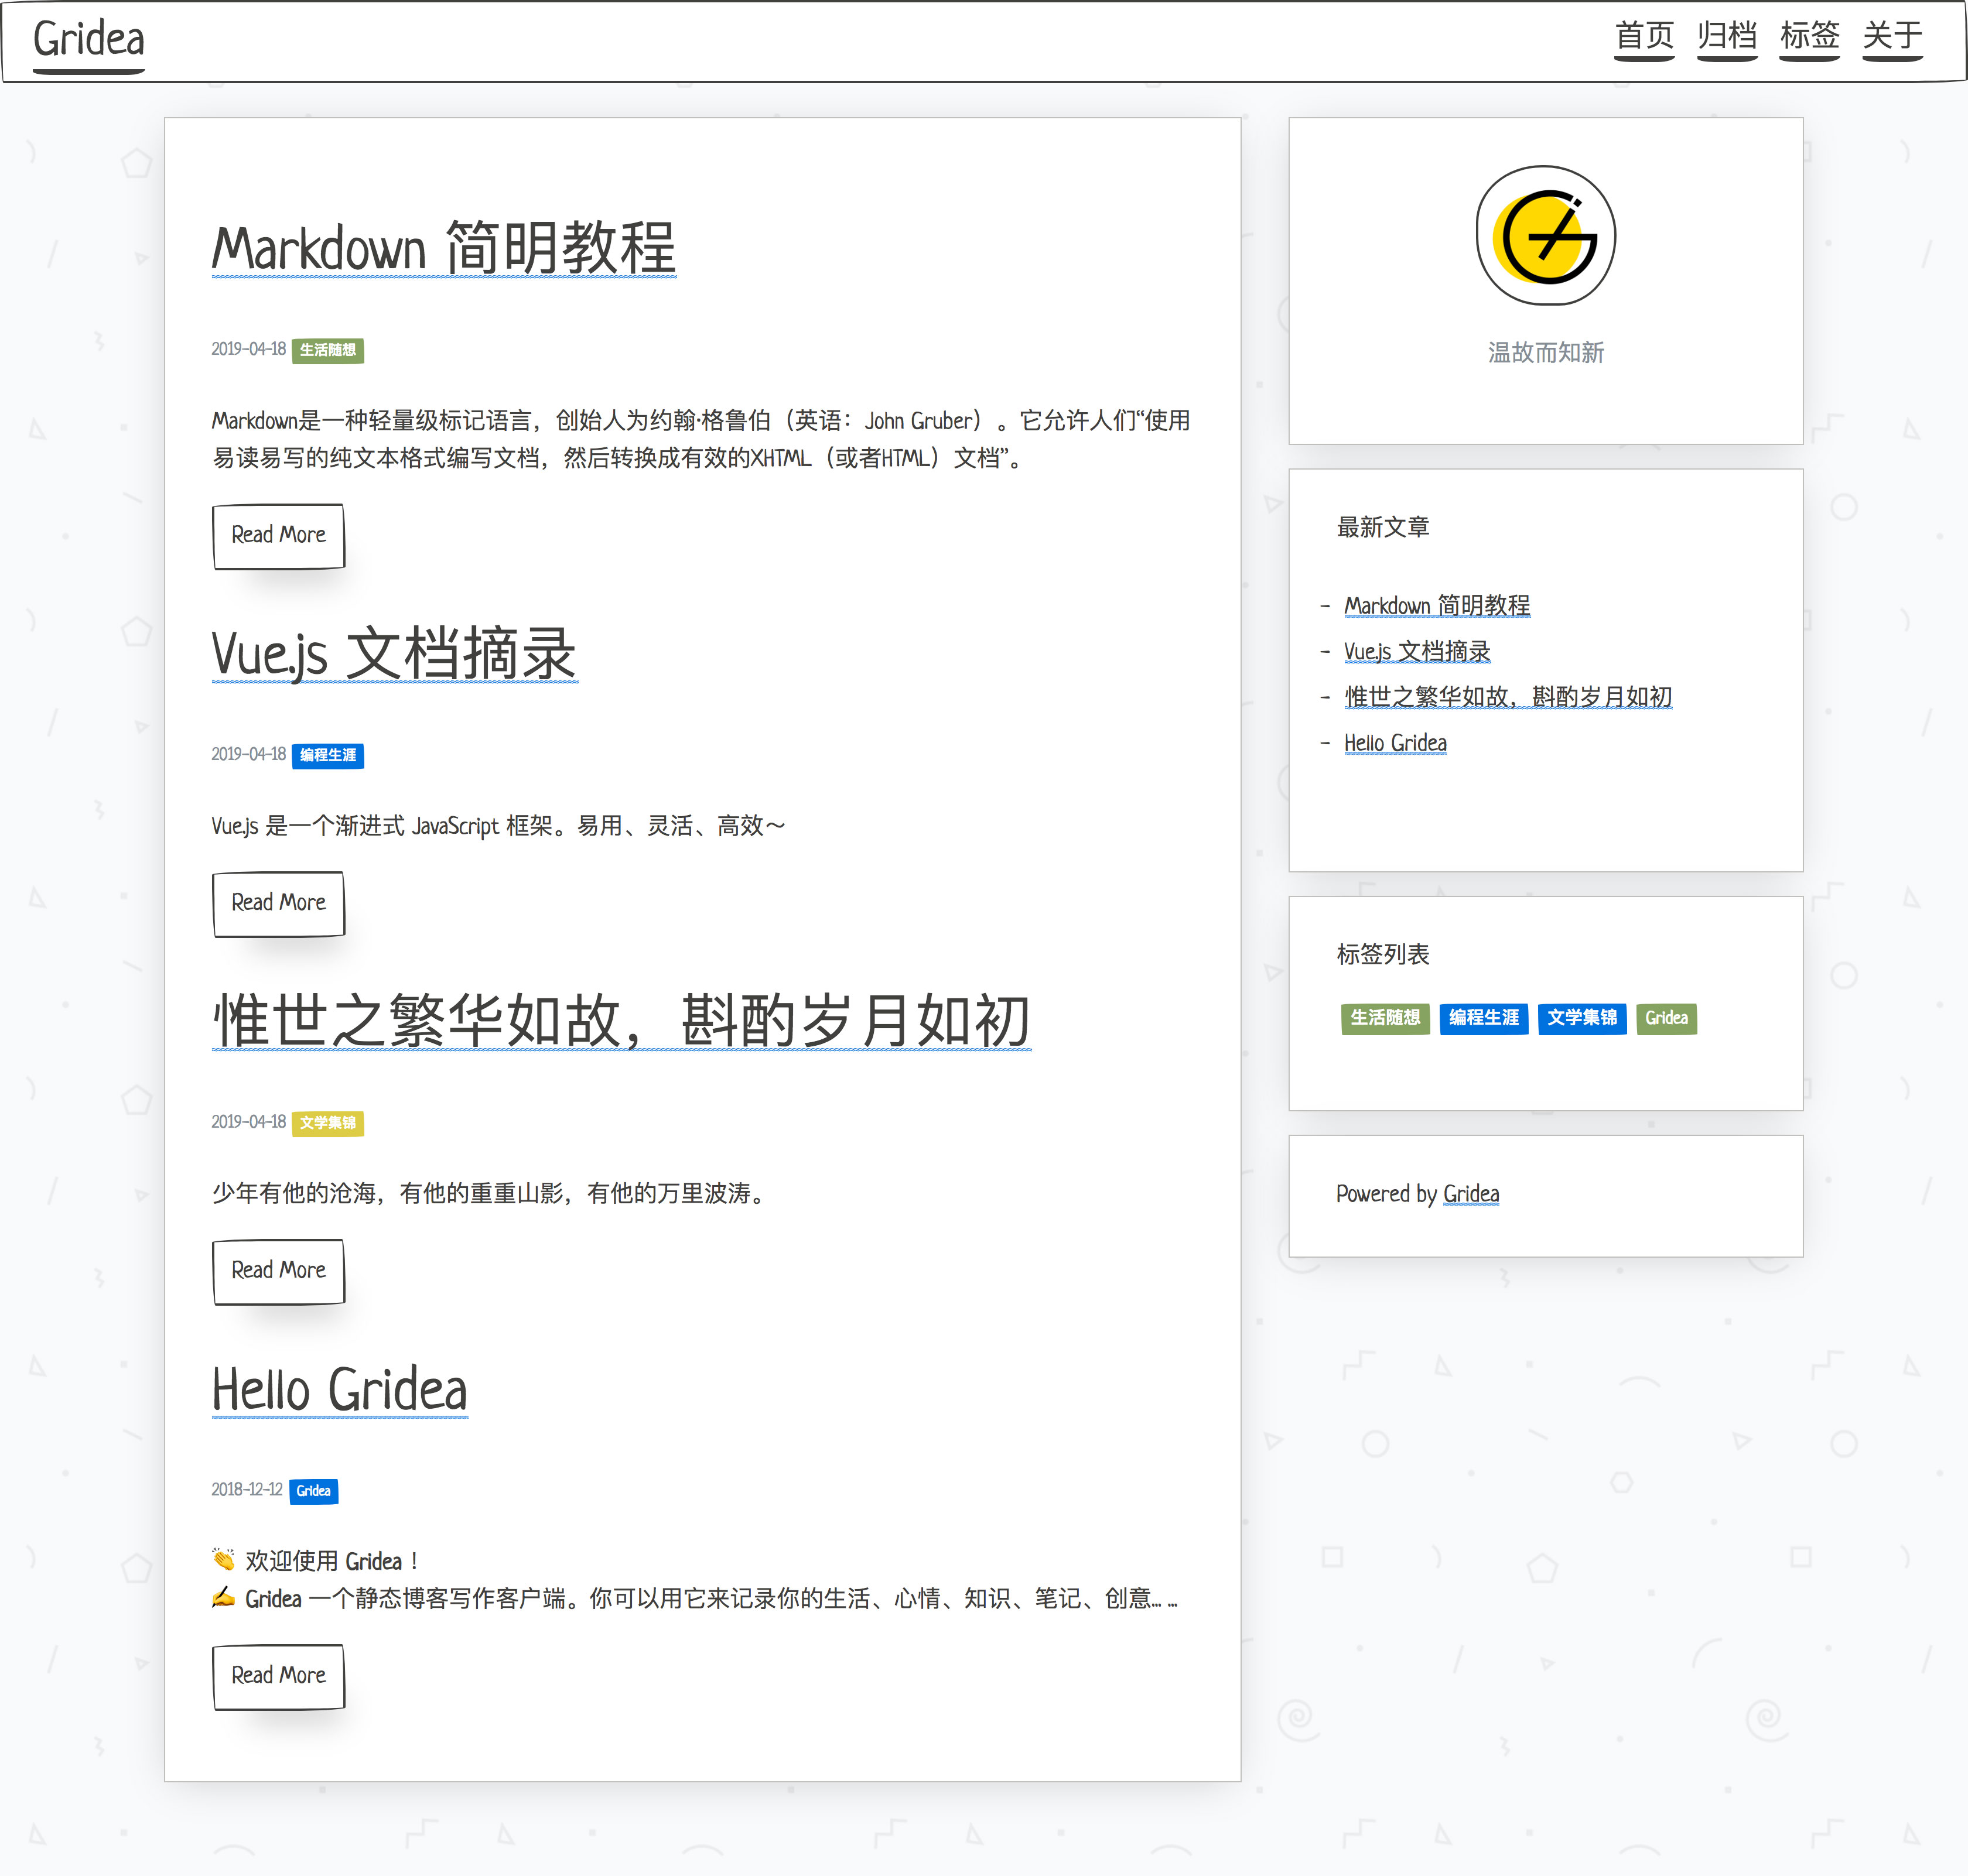Open the 关于 navigation page
The image size is (1968, 1876).
1892,36
